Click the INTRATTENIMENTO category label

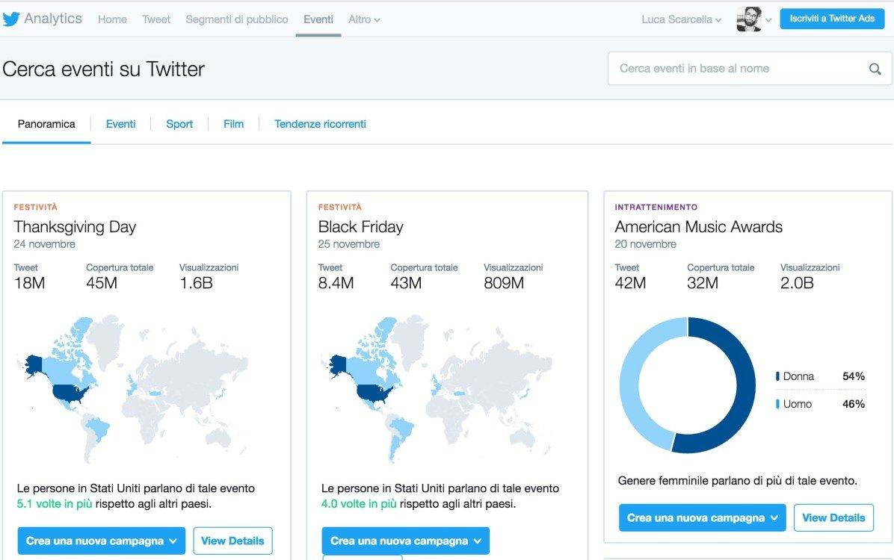[x=656, y=208]
